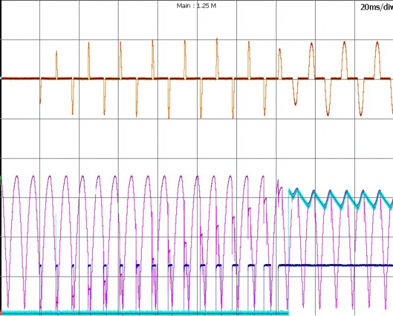Click the 20ms/div timebase readout
Image resolution: width=393 pixels, height=316 pixels.
click(x=376, y=7)
